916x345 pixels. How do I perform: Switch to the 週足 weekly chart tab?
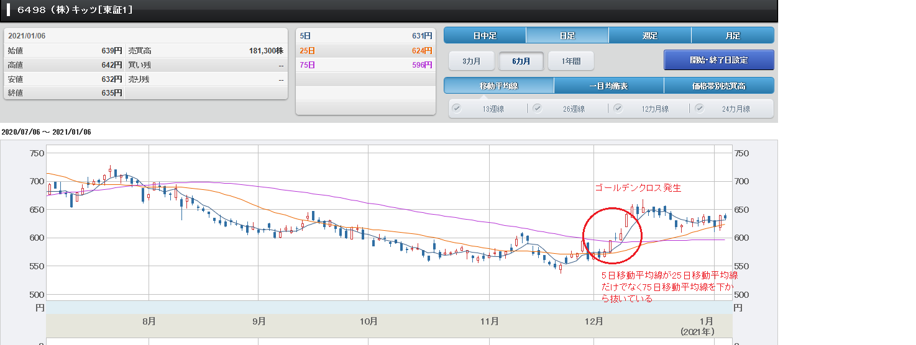(650, 35)
